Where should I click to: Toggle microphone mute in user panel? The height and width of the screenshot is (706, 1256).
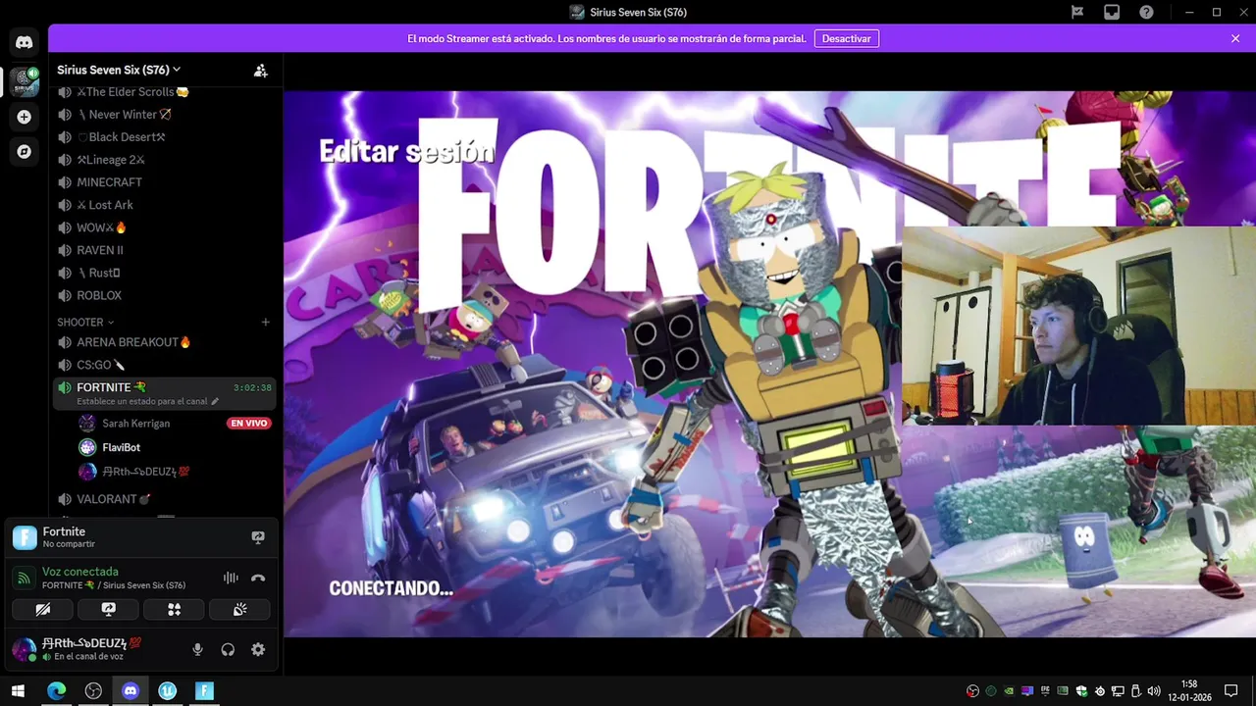197,649
